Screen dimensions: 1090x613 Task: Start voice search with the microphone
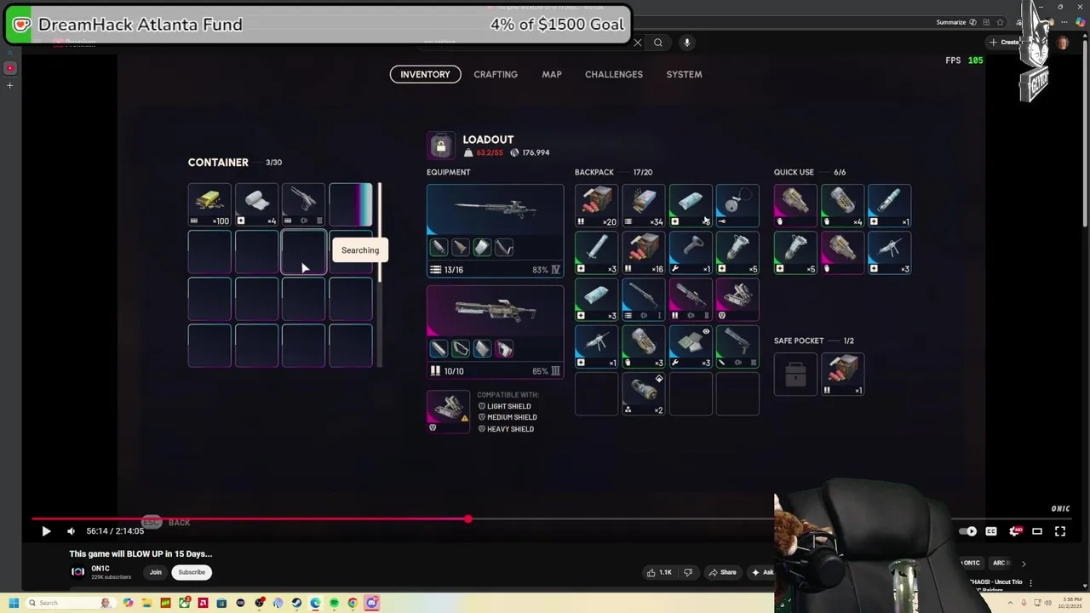[x=686, y=43]
